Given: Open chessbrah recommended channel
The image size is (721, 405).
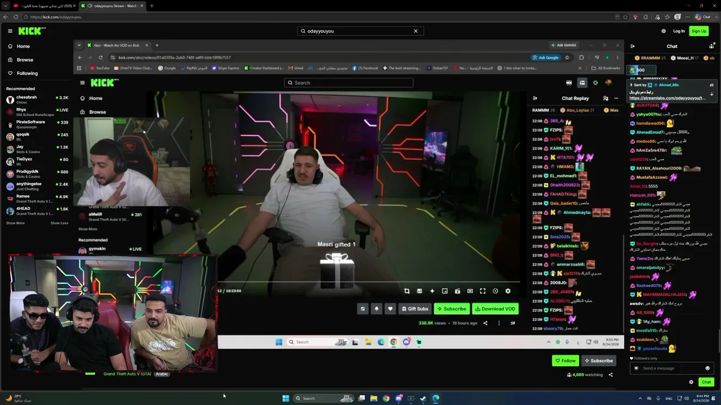Looking at the screenshot, I should (x=37, y=99).
